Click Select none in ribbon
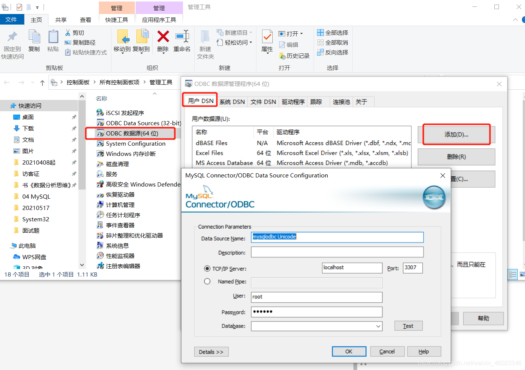This screenshot has height=370, width=525. pos(333,43)
